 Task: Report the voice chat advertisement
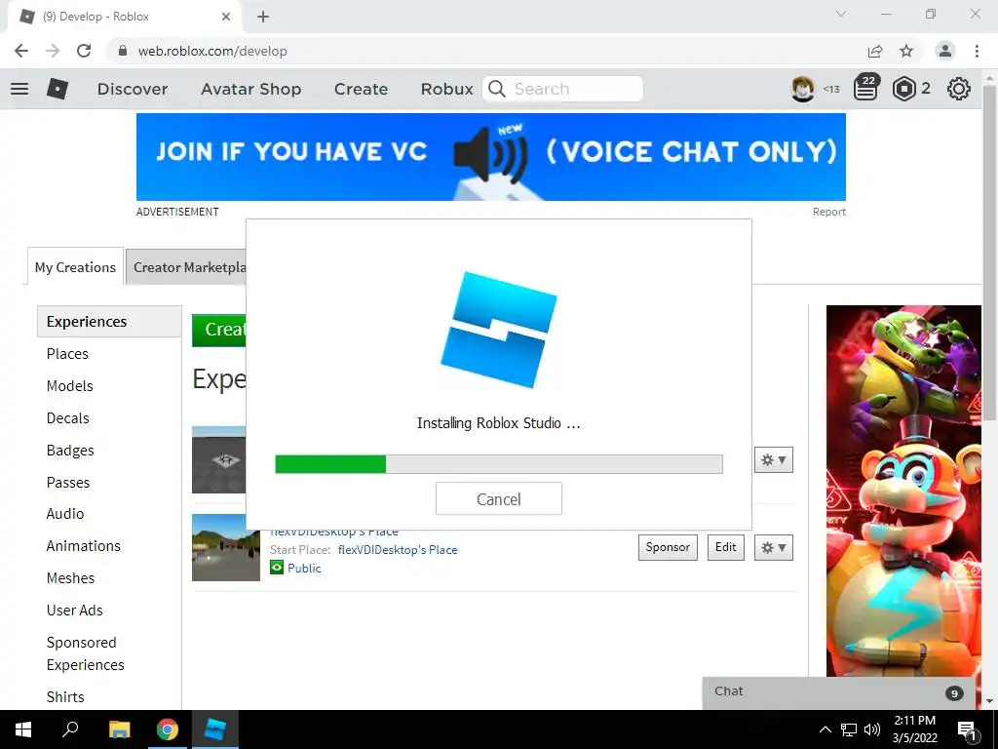[x=828, y=212]
